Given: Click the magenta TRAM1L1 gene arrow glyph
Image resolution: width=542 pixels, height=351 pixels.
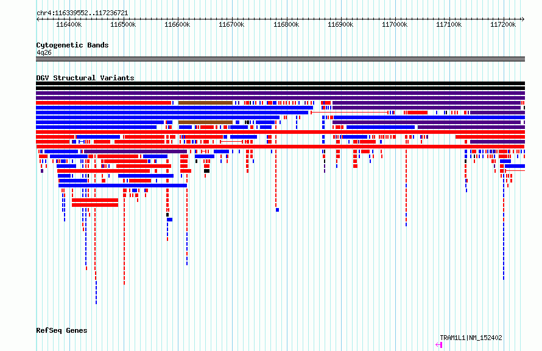Looking at the screenshot, I should coord(439,344).
